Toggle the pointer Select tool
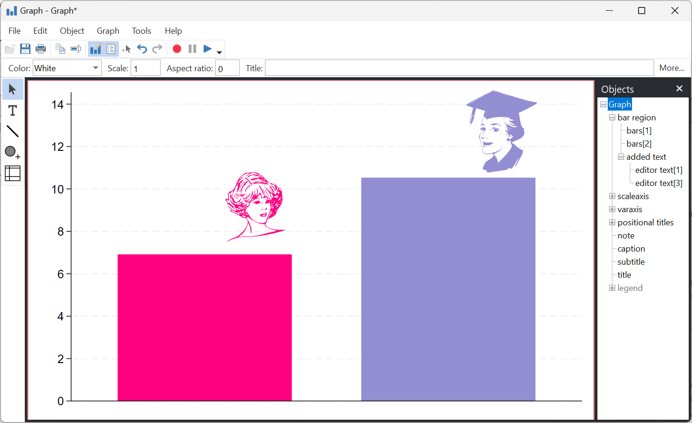 click(x=13, y=89)
